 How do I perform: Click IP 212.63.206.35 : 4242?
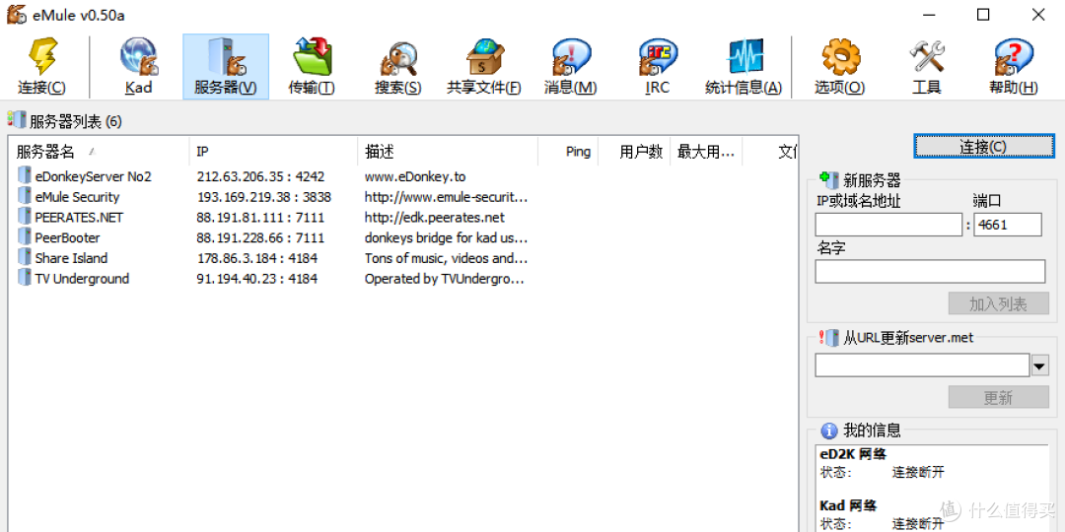click(260, 176)
